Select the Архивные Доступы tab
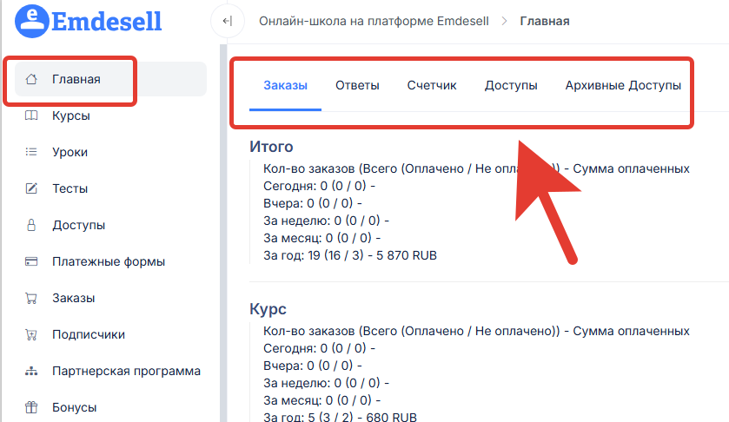This screenshot has height=422, width=729. [x=623, y=85]
